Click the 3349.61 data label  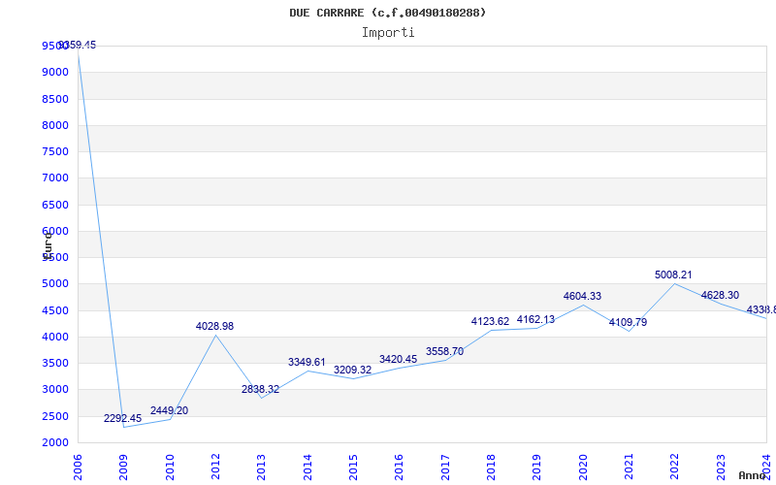(307, 363)
